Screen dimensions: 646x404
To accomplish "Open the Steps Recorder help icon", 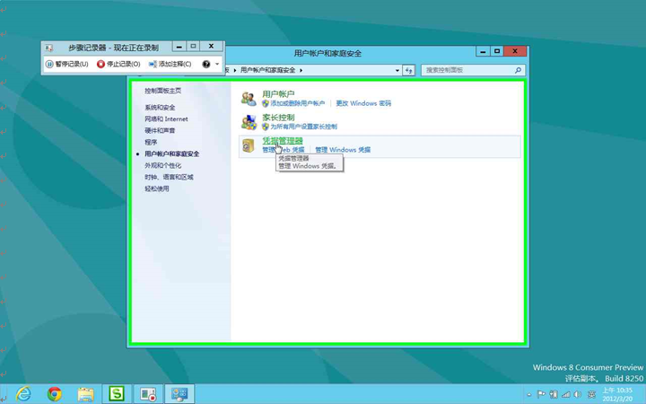I will pos(206,65).
